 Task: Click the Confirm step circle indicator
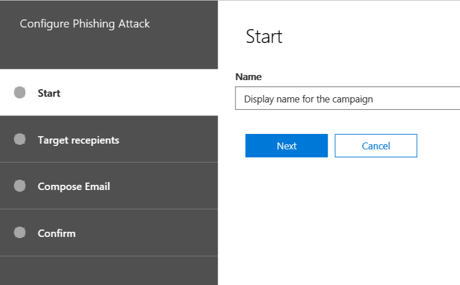coord(19,233)
